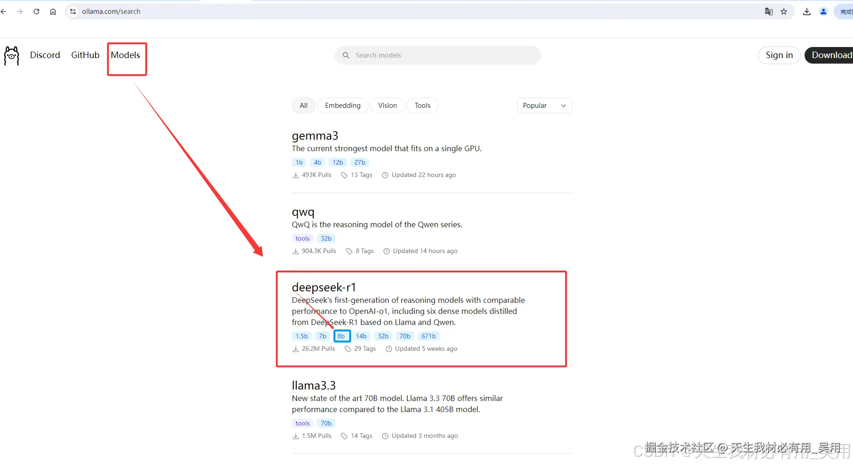The width and height of the screenshot is (853, 466).
Task: Click the llama3.3 70b tag
Action: [326, 423]
